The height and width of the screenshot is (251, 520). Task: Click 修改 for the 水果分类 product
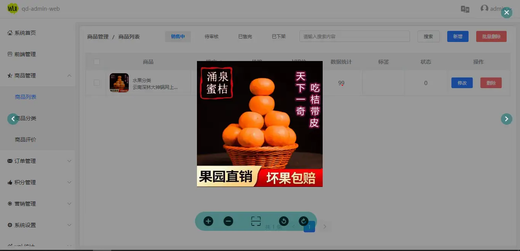pos(462,83)
